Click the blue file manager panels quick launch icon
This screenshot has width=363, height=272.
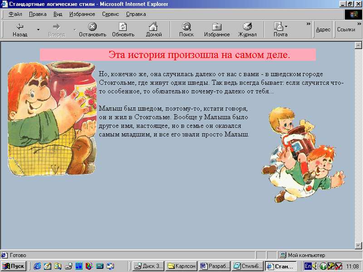79,266
